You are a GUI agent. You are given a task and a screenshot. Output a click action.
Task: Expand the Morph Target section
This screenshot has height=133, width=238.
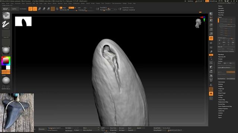[x=222, y=93]
